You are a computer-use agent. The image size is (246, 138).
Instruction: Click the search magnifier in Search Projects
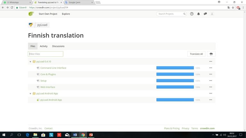pyautogui.click(x=184, y=14)
